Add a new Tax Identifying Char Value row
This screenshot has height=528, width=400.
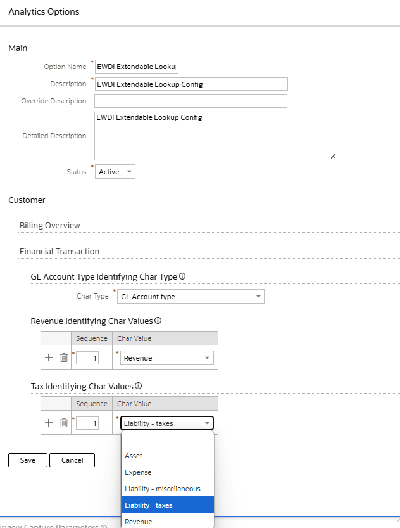[48, 422]
